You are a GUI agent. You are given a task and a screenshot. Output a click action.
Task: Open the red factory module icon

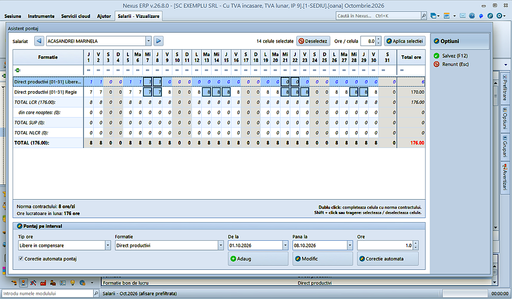[x=43, y=283]
